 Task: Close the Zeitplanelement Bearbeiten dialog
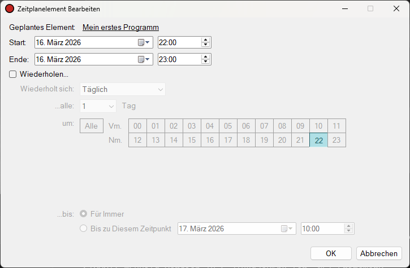[396, 8]
